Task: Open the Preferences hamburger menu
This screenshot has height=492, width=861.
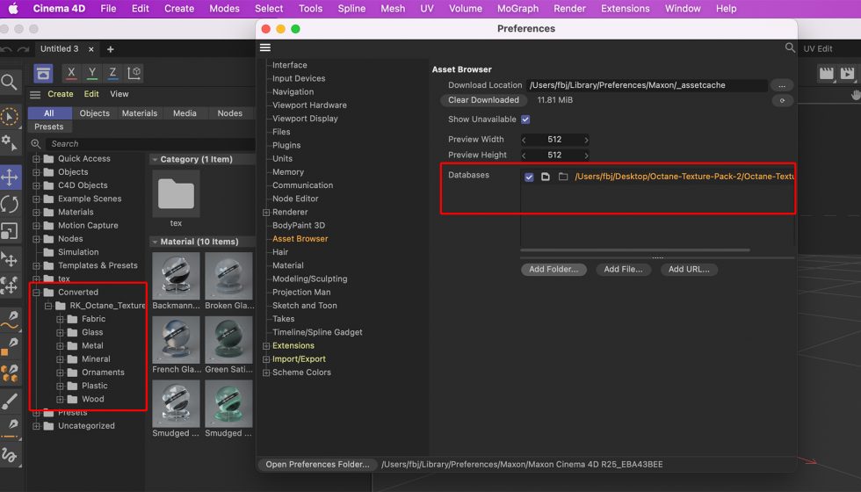Action: pyautogui.click(x=265, y=47)
